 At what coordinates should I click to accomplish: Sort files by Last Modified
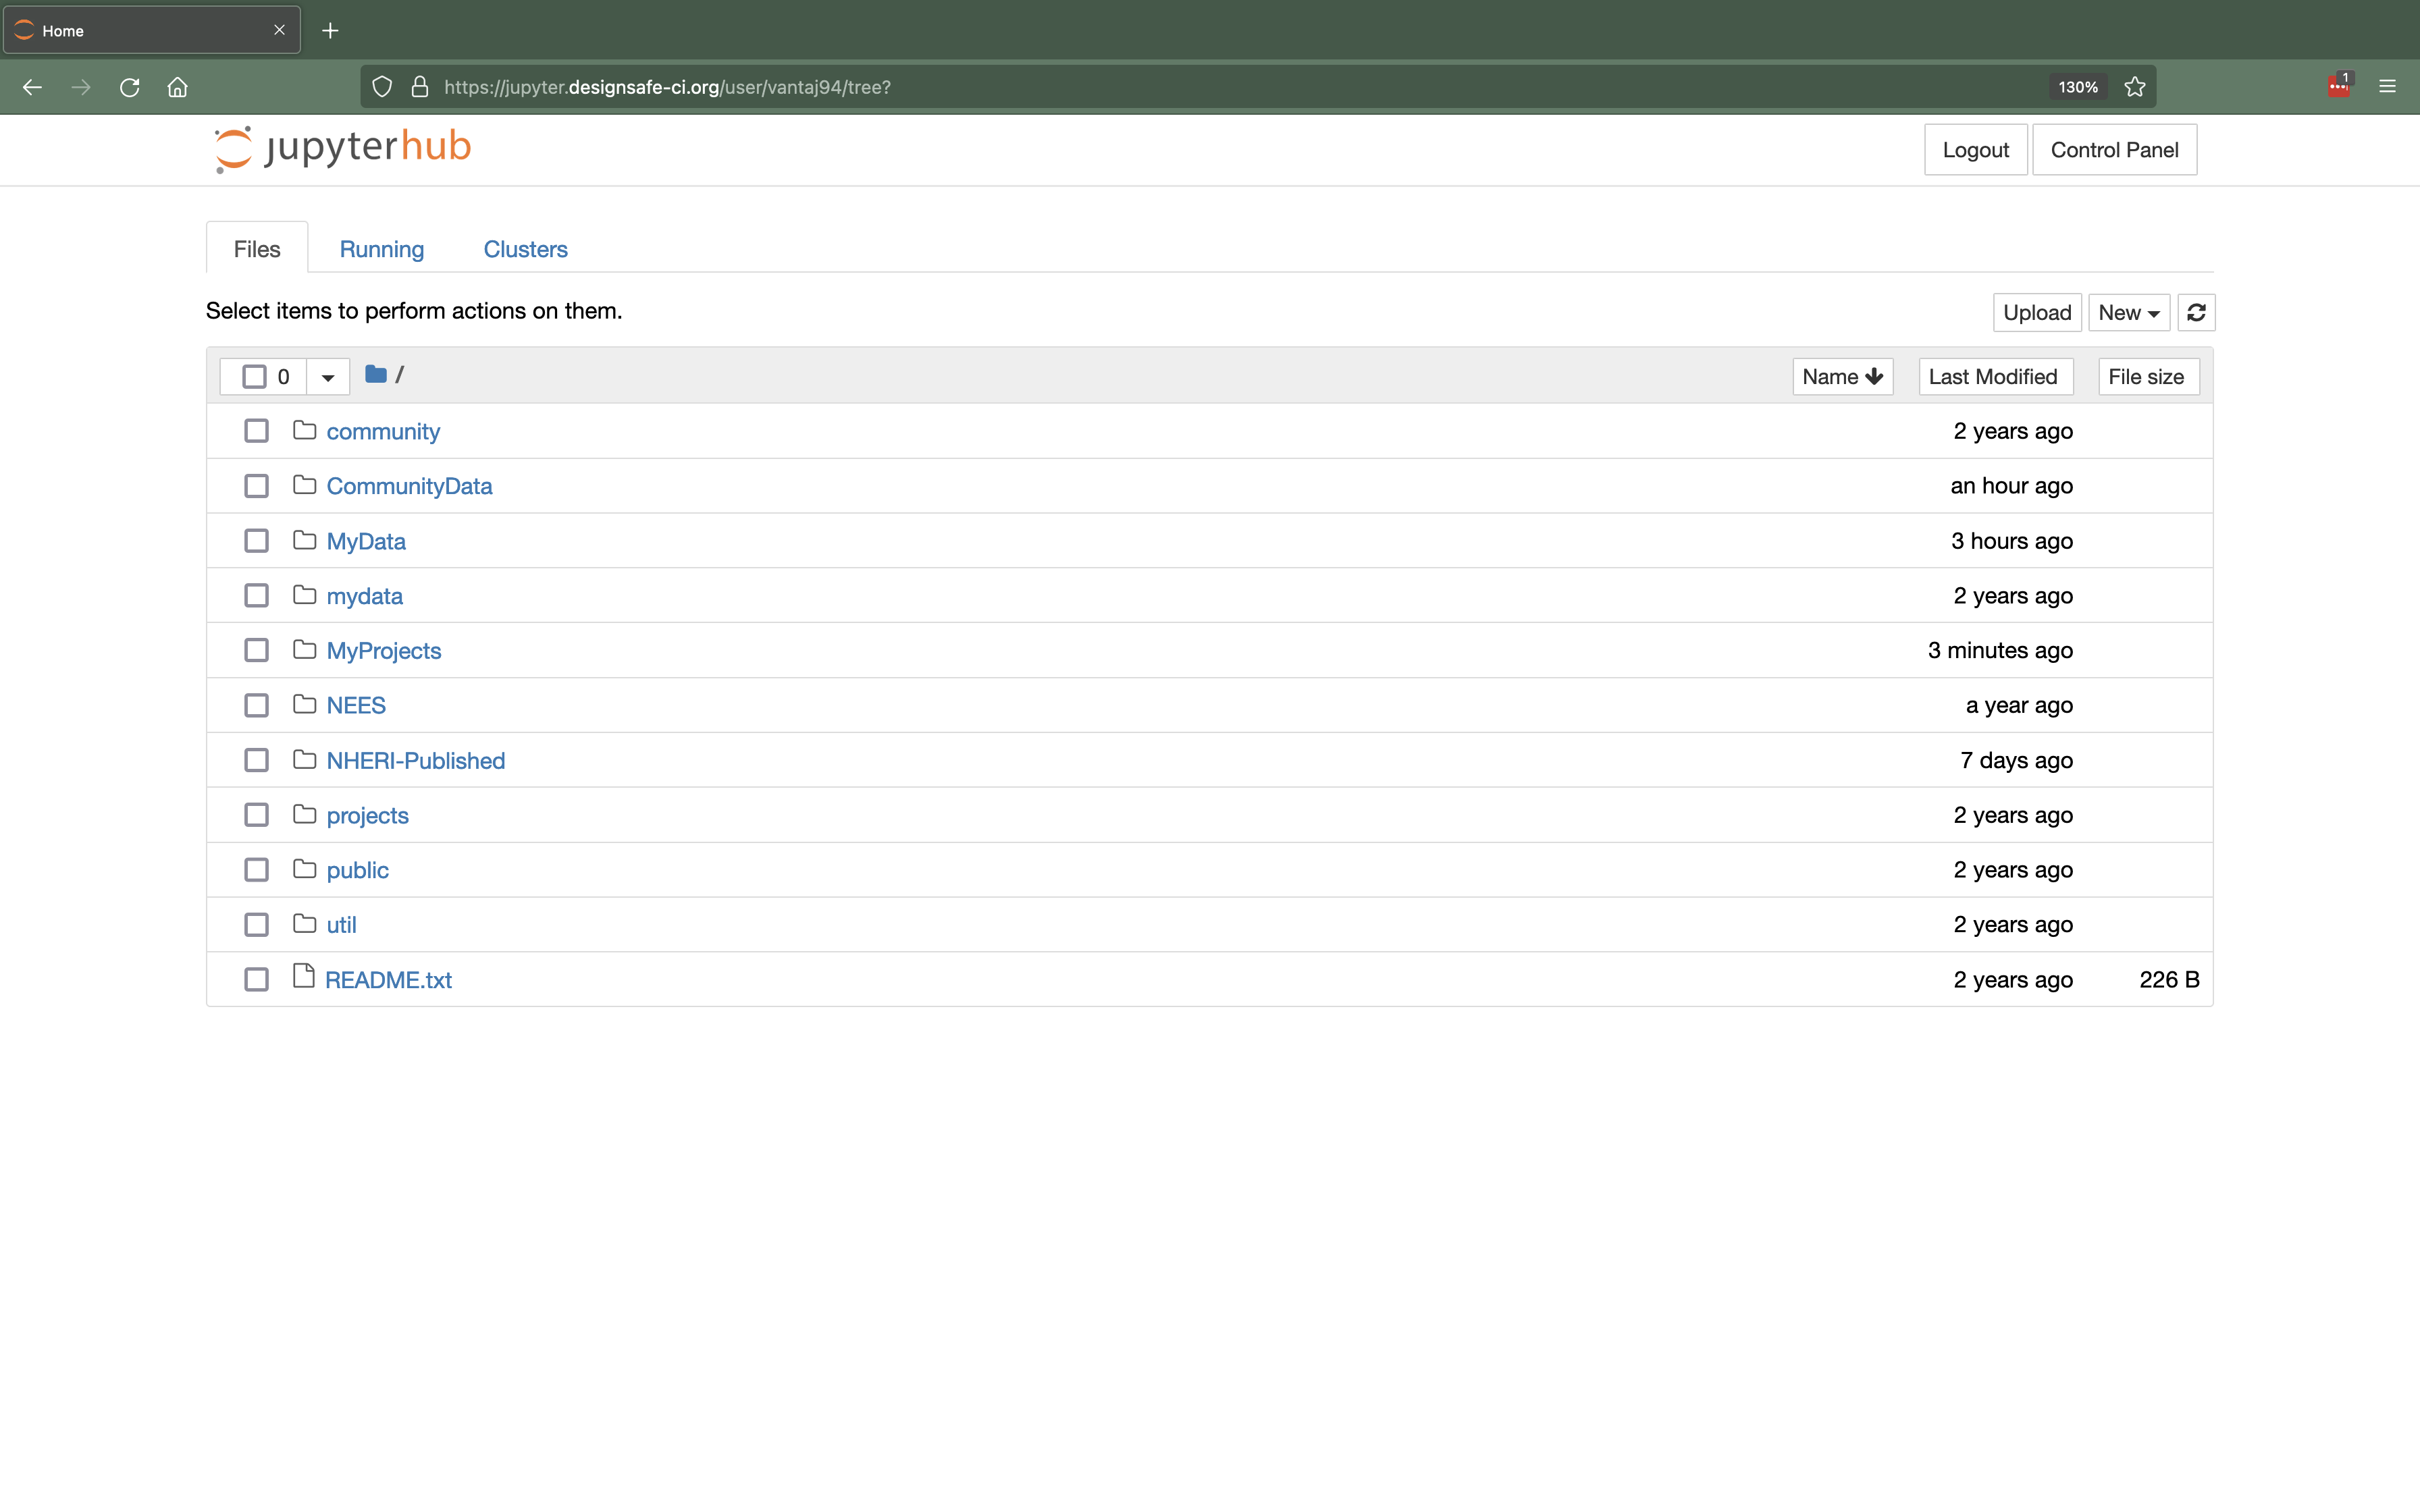click(1994, 376)
